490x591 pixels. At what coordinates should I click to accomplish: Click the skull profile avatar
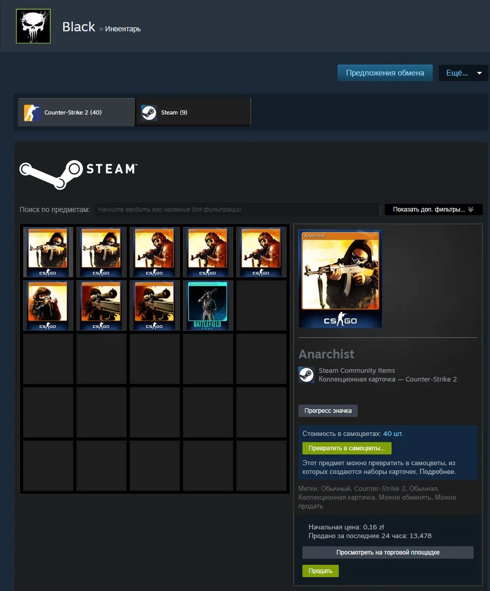tap(33, 26)
